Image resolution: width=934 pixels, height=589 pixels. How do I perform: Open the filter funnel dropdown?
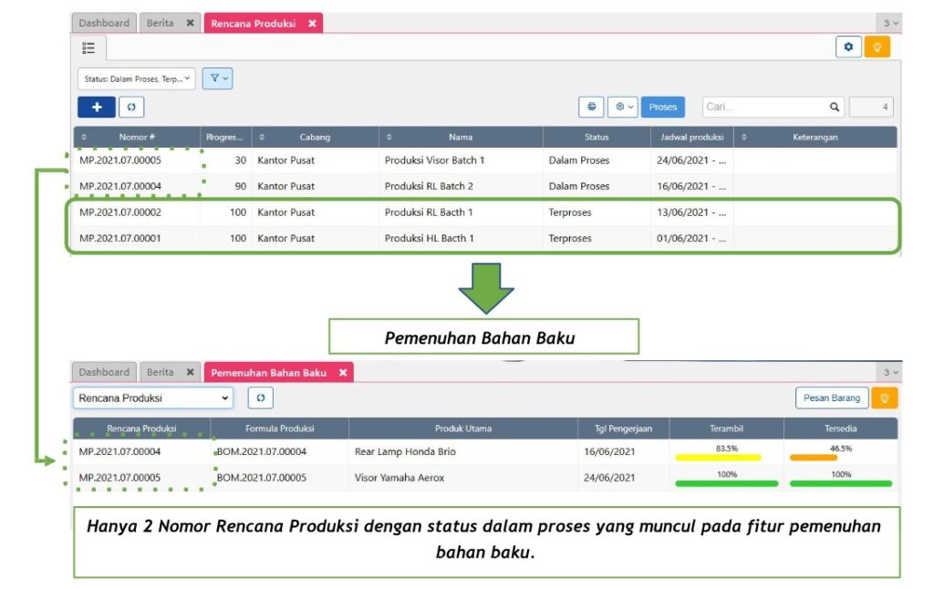pos(217,78)
